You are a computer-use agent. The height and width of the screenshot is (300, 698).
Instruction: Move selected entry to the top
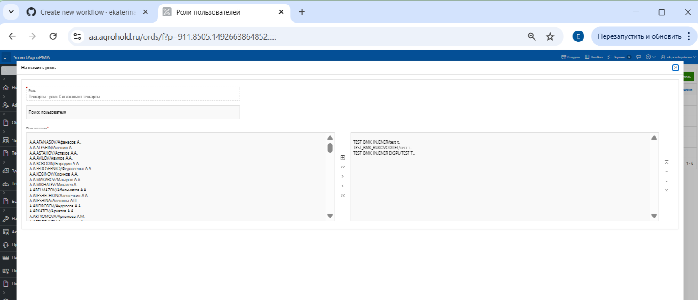(x=667, y=162)
